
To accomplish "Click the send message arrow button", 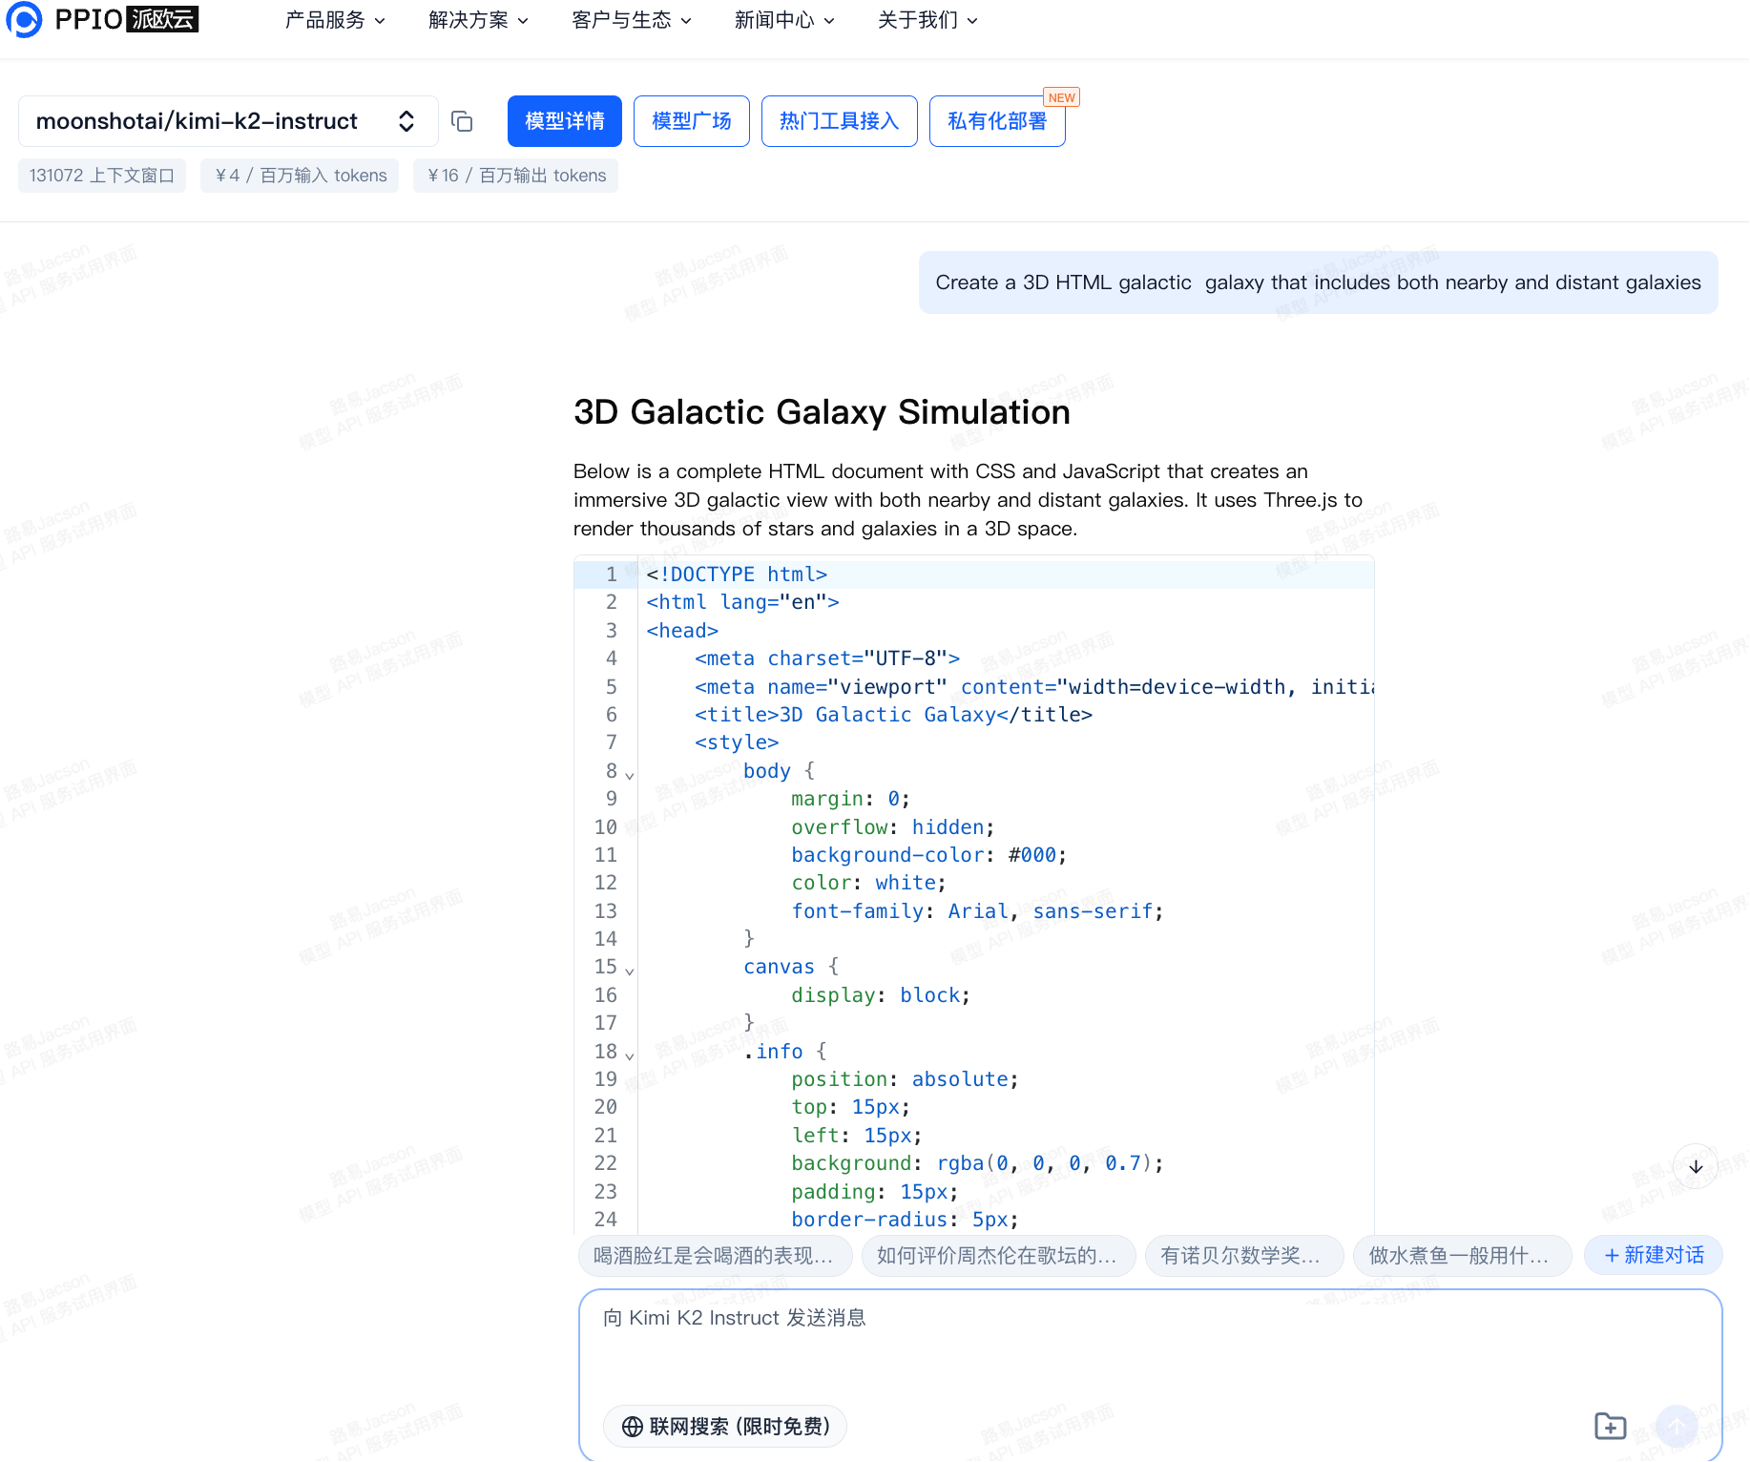I will 1676,1426.
